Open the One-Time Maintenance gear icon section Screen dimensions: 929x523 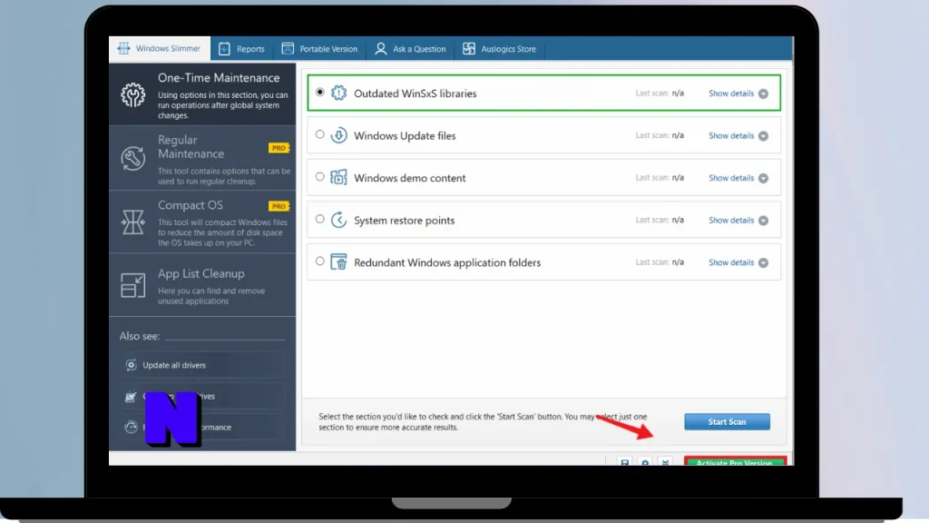(132, 94)
